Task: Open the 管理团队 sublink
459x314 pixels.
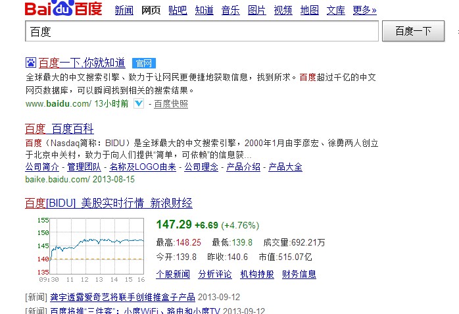Action: click(x=84, y=167)
